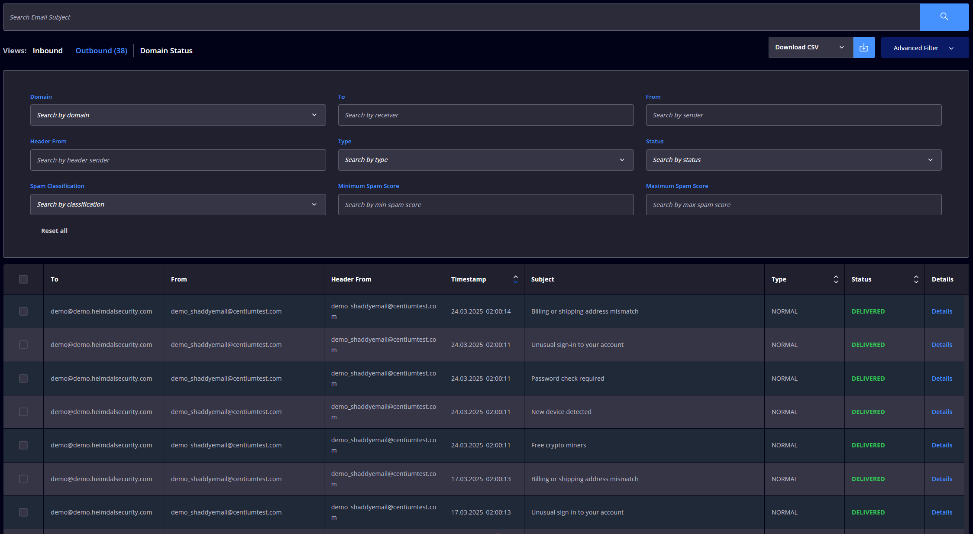Open Details for 17.03.2025 Billing mismatch email
The image size is (973, 534).
click(x=942, y=479)
